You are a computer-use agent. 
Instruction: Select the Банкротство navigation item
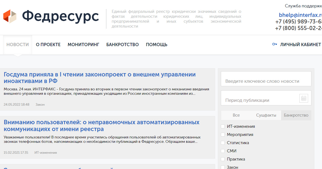click(x=122, y=45)
